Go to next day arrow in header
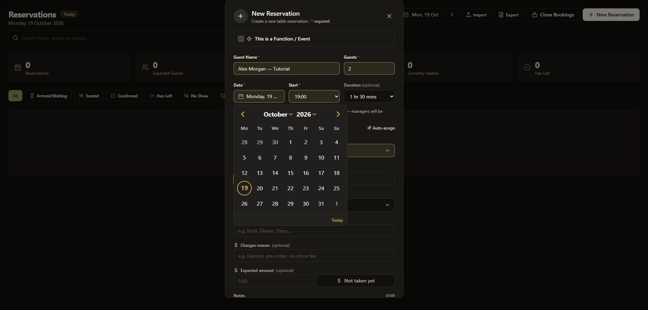 (x=452, y=15)
